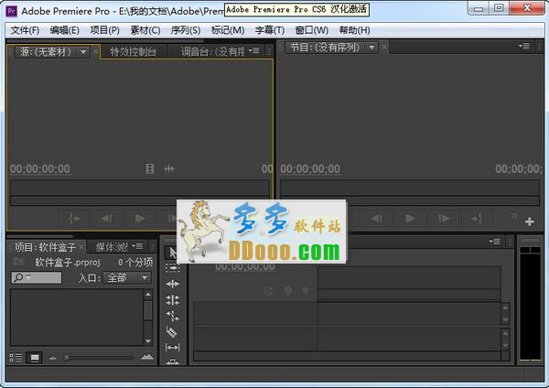Image resolution: width=549 pixels, height=388 pixels.
Task: Select the Slide tool
Action: pos(172,361)
